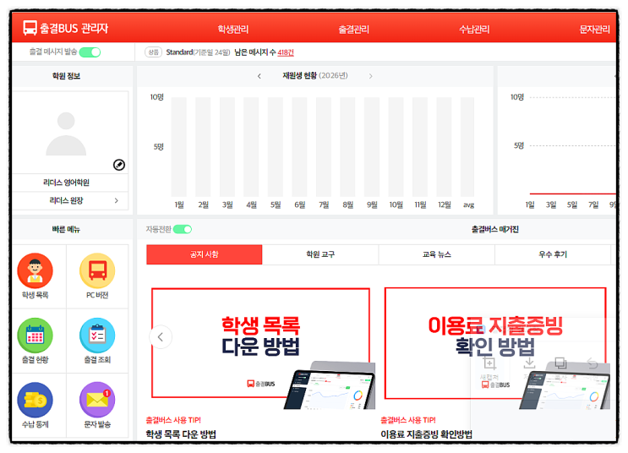Go to previous year in 재원생 현황
Screen dimensions: 628x453
[x=259, y=76]
